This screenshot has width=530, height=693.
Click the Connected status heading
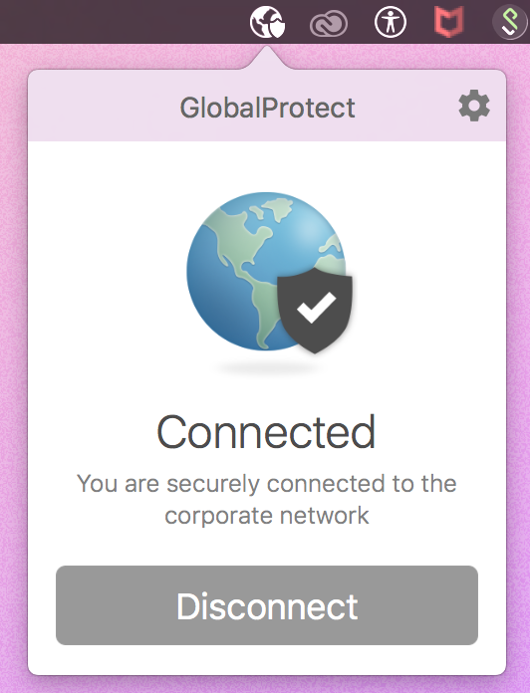(266, 432)
